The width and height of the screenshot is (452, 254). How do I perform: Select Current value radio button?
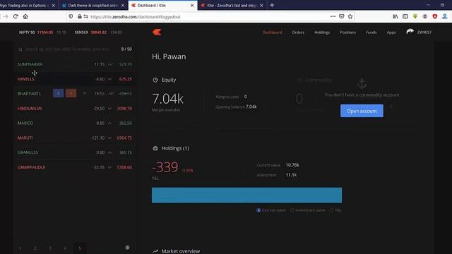(x=258, y=210)
